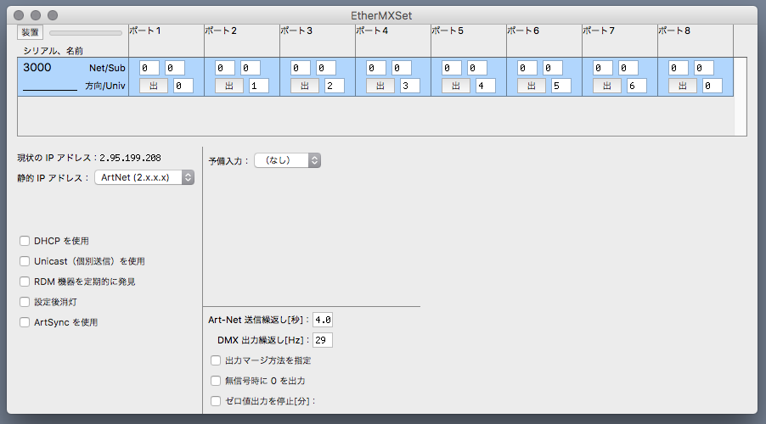Toggle port 6 direction 出 button
This screenshot has width=766, height=424.
[x=532, y=86]
